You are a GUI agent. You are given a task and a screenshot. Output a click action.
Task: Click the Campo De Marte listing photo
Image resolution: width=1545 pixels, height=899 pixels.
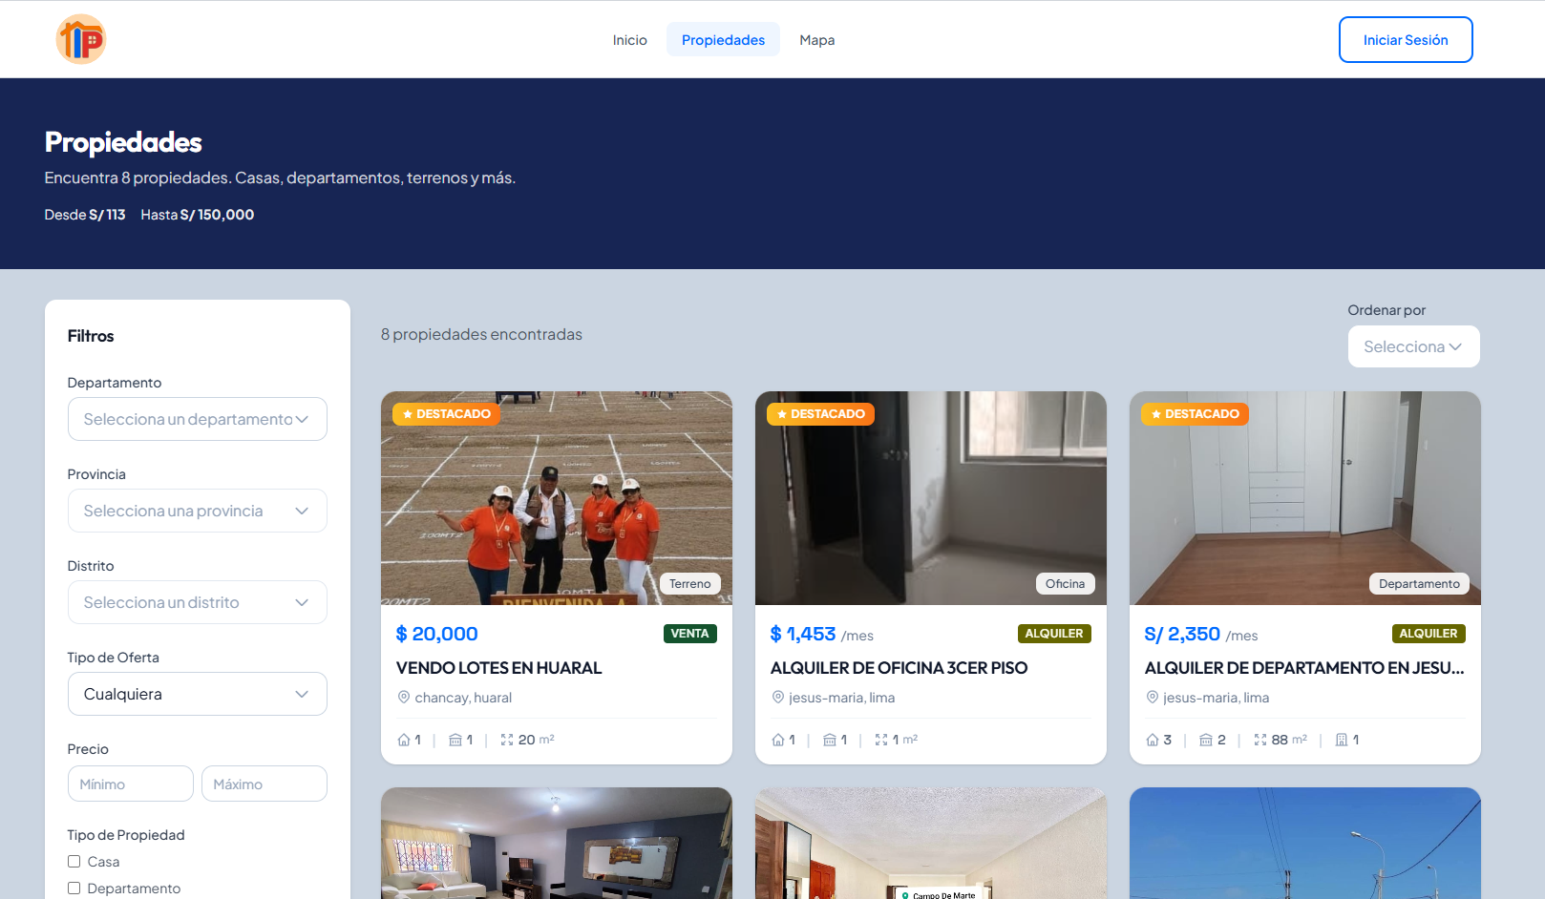(931, 844)
